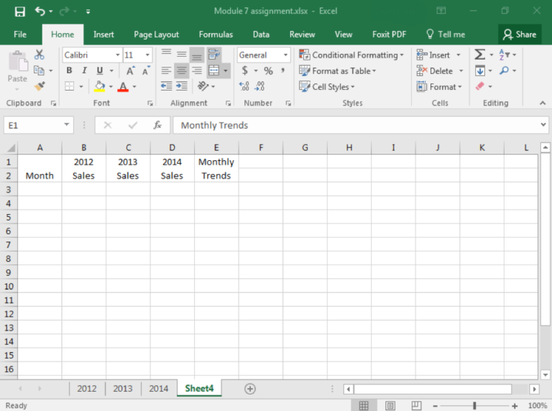Image resolution: width=552 pixels, height=411 pixels.
Task: Open Sort & Filter icon
Action: (x=504, y=55)
